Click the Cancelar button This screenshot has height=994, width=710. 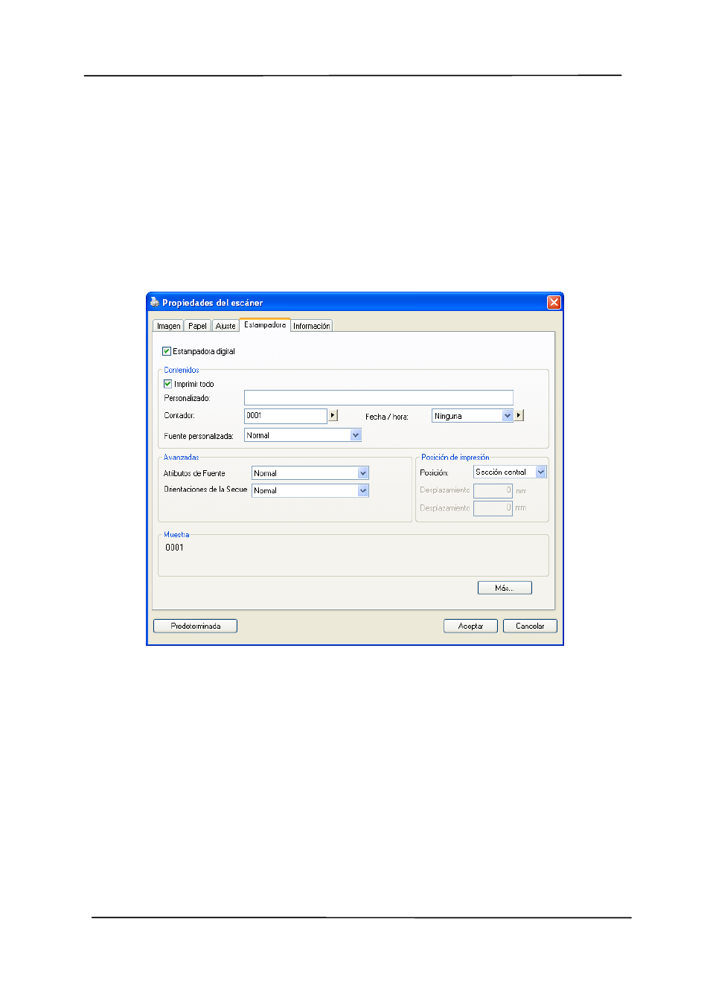[x=530, y=626]
